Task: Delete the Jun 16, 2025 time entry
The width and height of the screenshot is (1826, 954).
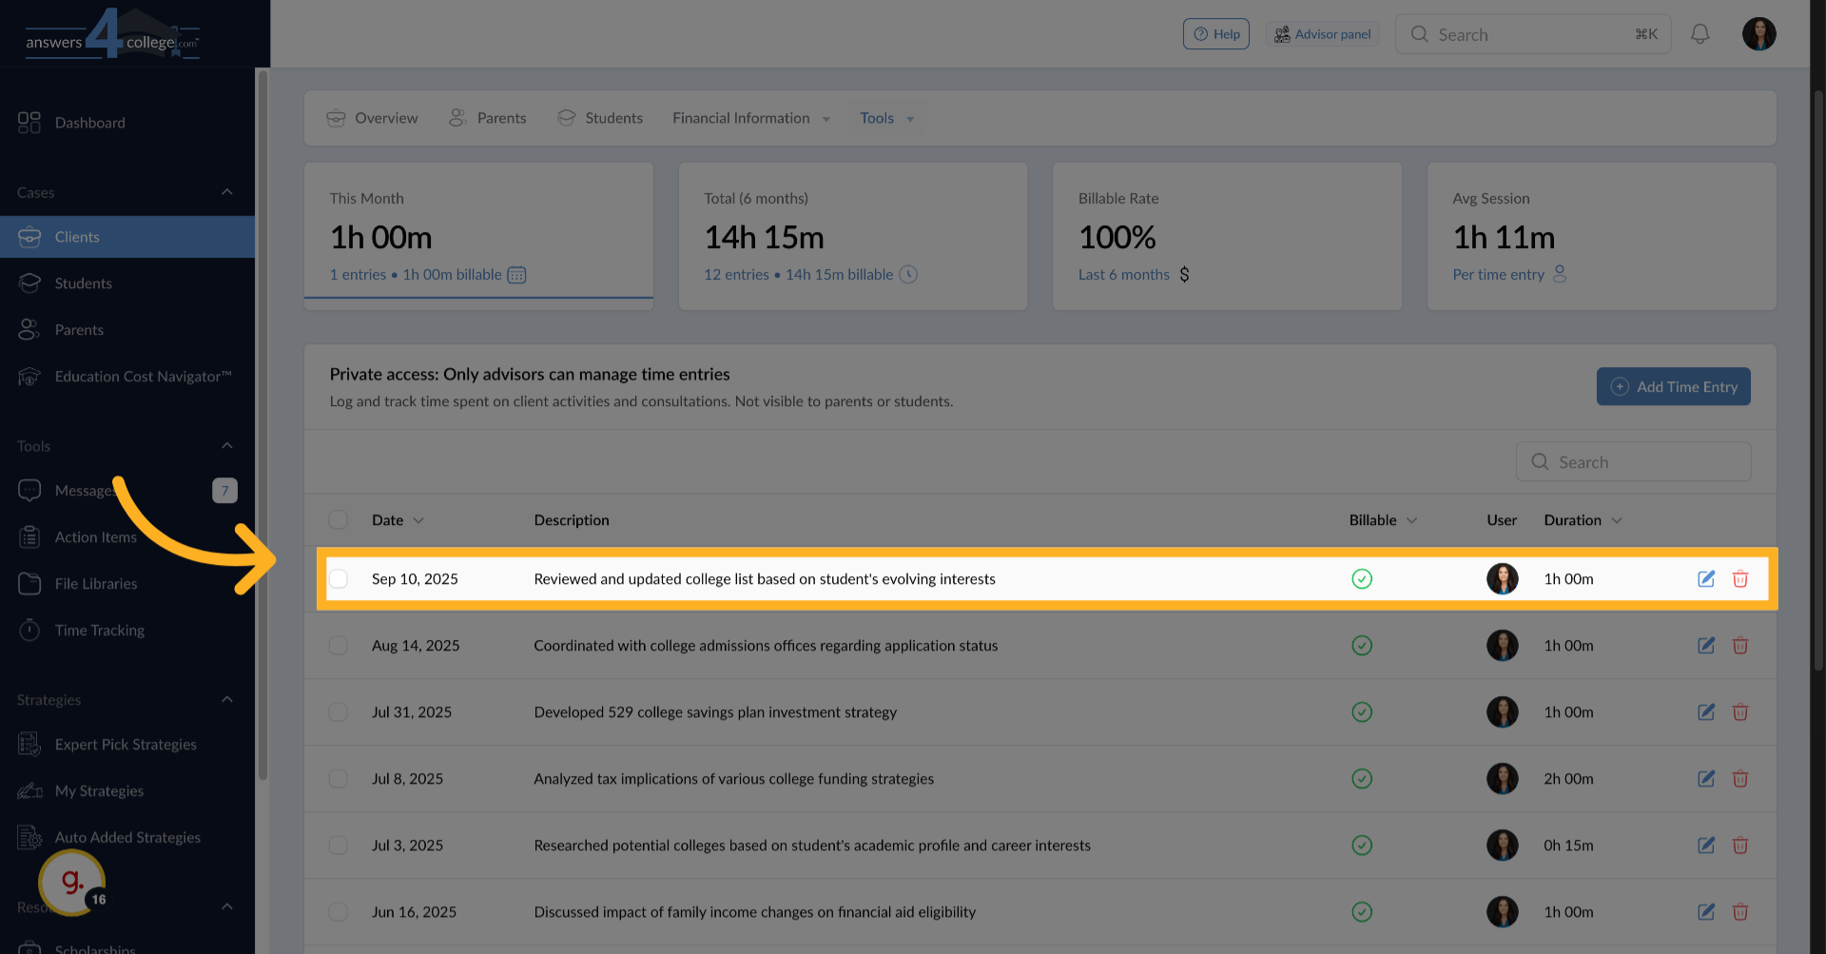Action: (x=1739, y=912)
